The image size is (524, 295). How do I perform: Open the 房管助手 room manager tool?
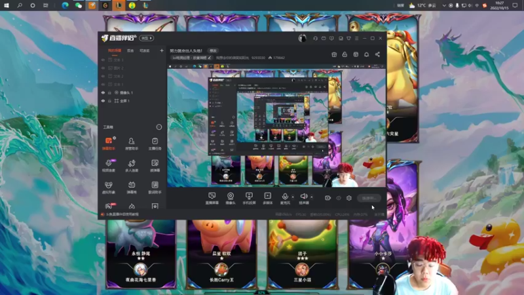point(132,143)
